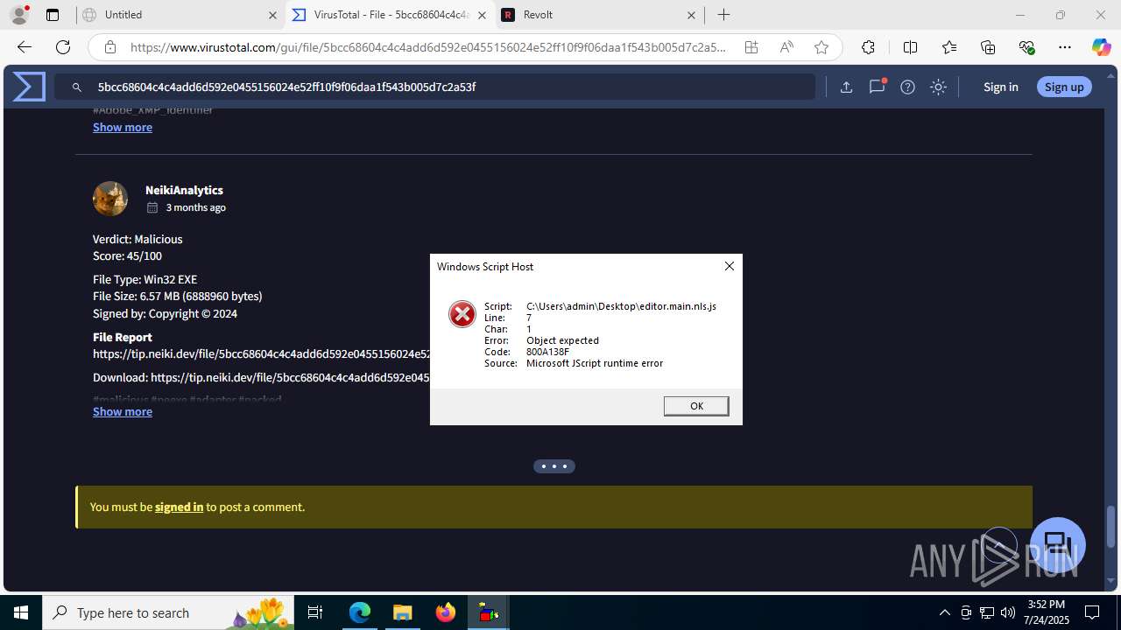Open Firefox from taskbar
The width and height of the screenshot is (1121, 630).
coord(446,612)
